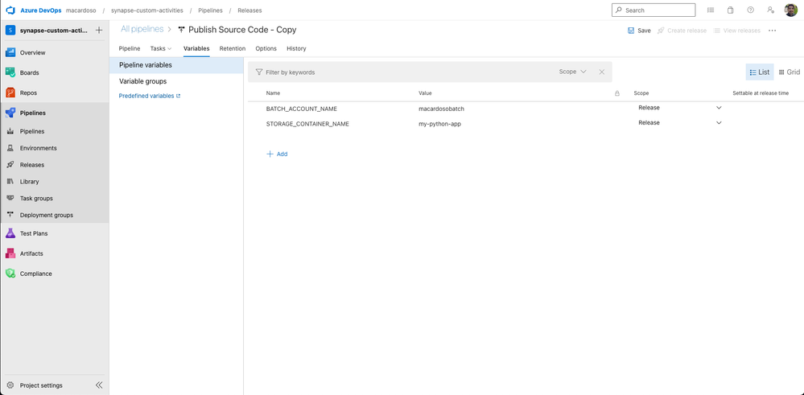Open the Retention tab
The height and width of the screenshot is (395, 804).
233,48
